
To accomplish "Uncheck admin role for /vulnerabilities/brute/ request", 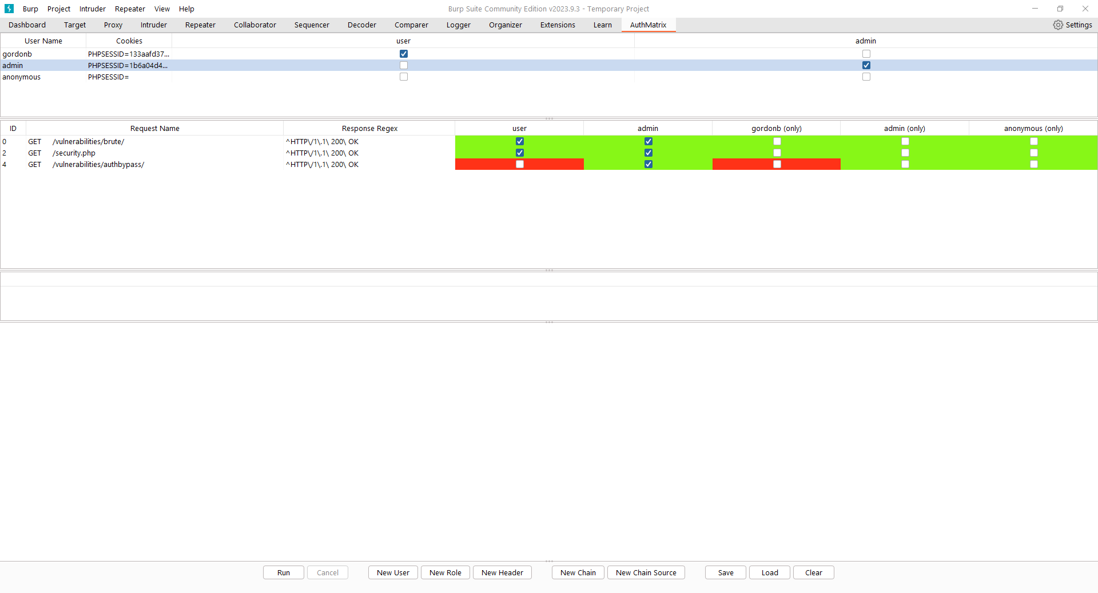I will (649, 141).
